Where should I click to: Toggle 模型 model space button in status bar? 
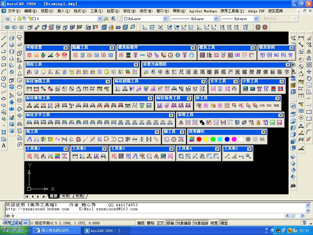click(224, 223)
